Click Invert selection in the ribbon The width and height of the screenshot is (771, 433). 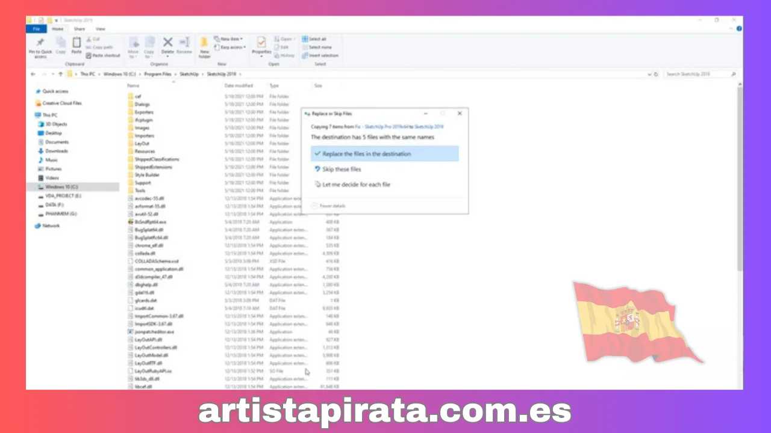point(320,55)
